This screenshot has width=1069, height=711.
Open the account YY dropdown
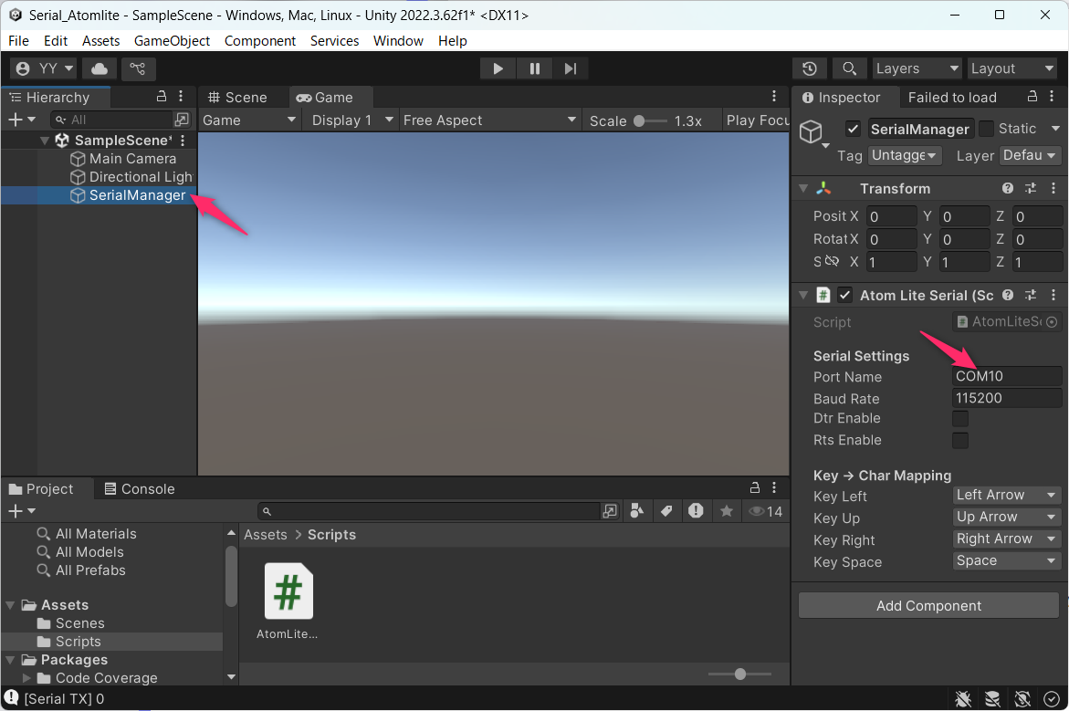[x=44, y=68]
